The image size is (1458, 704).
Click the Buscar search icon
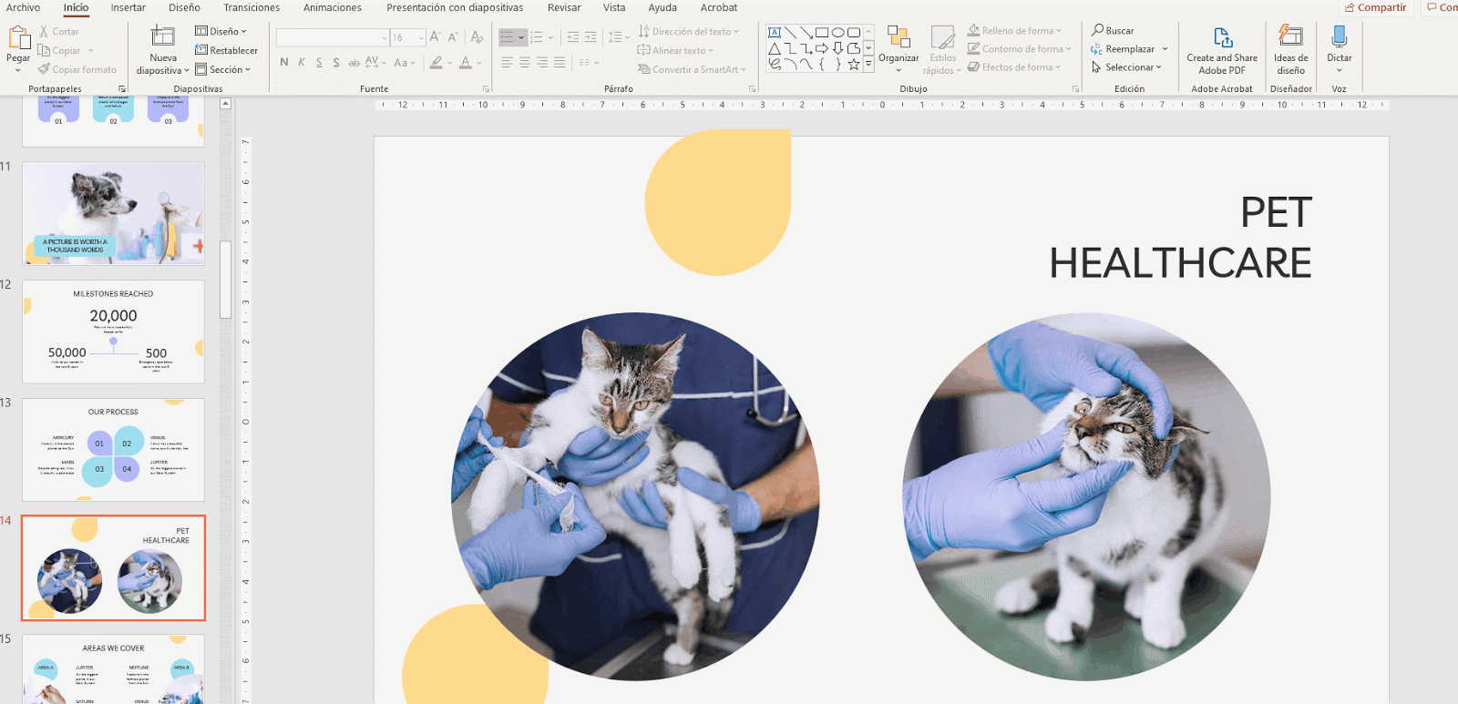pyautogui.click(x=1098, y=30)
